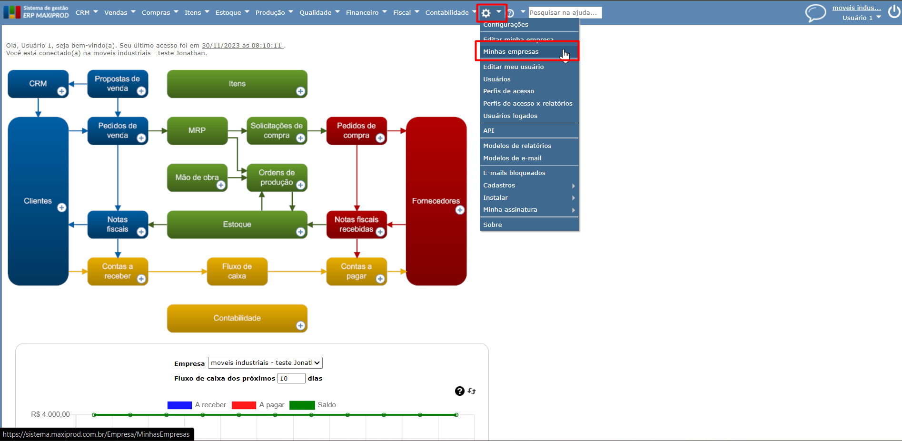Open the chat speech bubble icon
The image size is (902, 441).
[x=815, y=13]
